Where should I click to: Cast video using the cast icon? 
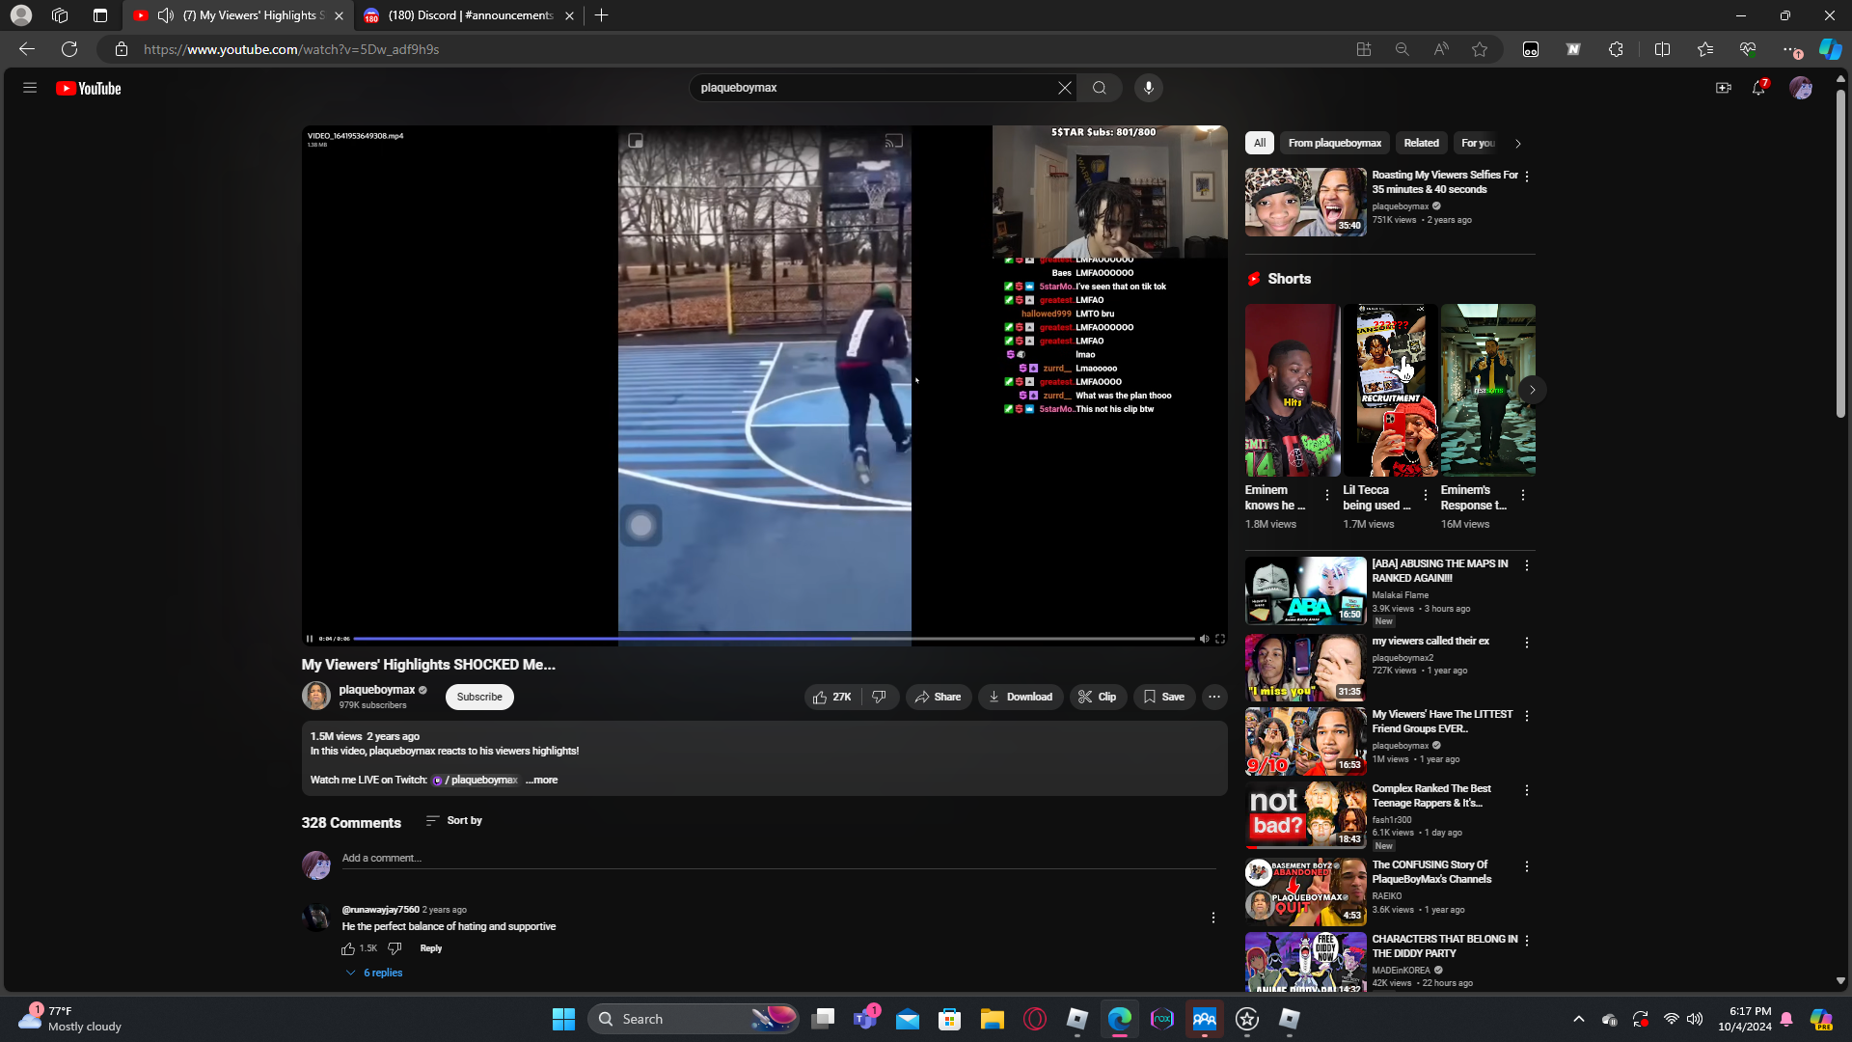pos(894,141)
